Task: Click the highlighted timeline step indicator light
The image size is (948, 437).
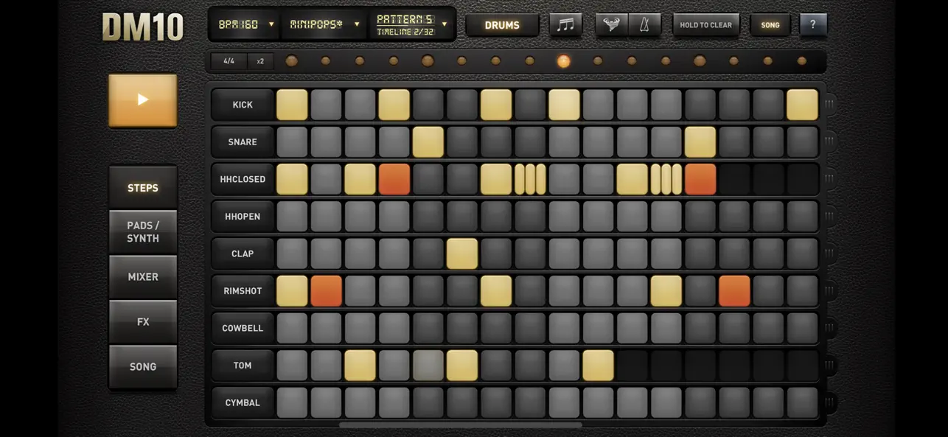Action: pos(563,61)
